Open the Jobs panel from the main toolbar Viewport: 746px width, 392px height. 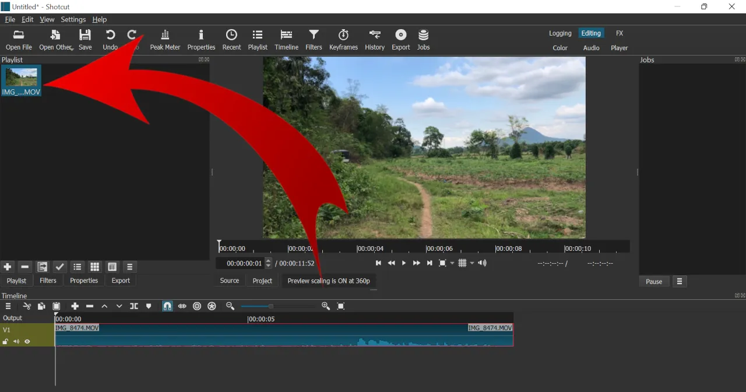click(424, 40)
